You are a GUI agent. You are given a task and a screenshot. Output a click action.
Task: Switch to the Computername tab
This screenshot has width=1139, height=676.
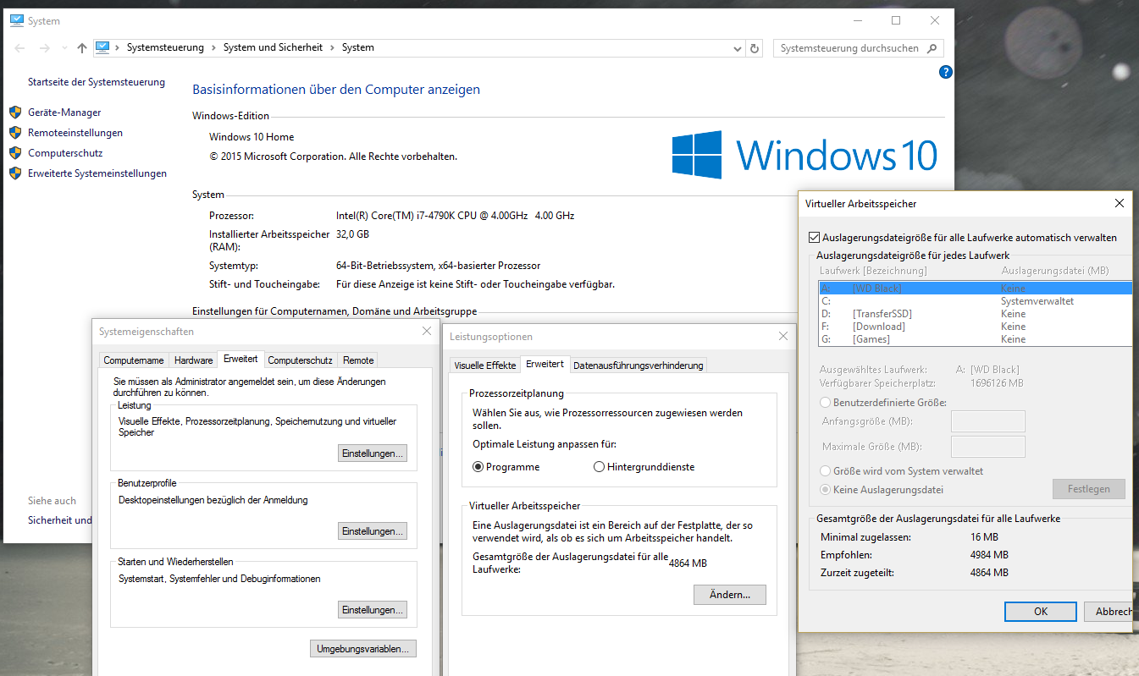click(134, 360)
